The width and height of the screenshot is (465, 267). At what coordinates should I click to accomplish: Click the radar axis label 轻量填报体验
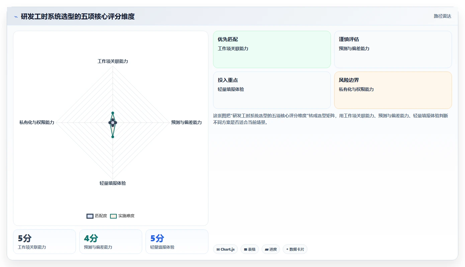[113, 183]
